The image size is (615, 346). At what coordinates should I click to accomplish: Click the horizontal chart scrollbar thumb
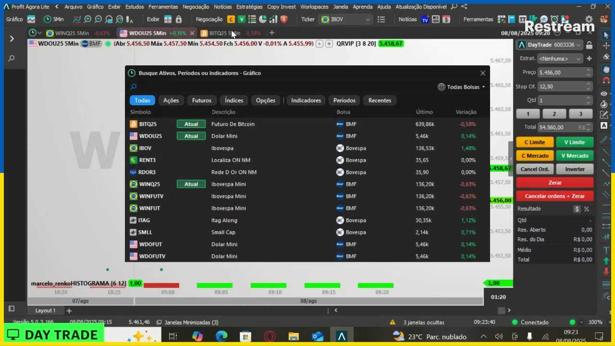click(x=502, y=310)
